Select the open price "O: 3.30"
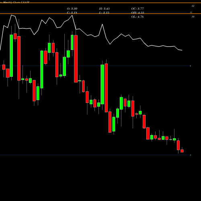 click(x=72, y=9)
